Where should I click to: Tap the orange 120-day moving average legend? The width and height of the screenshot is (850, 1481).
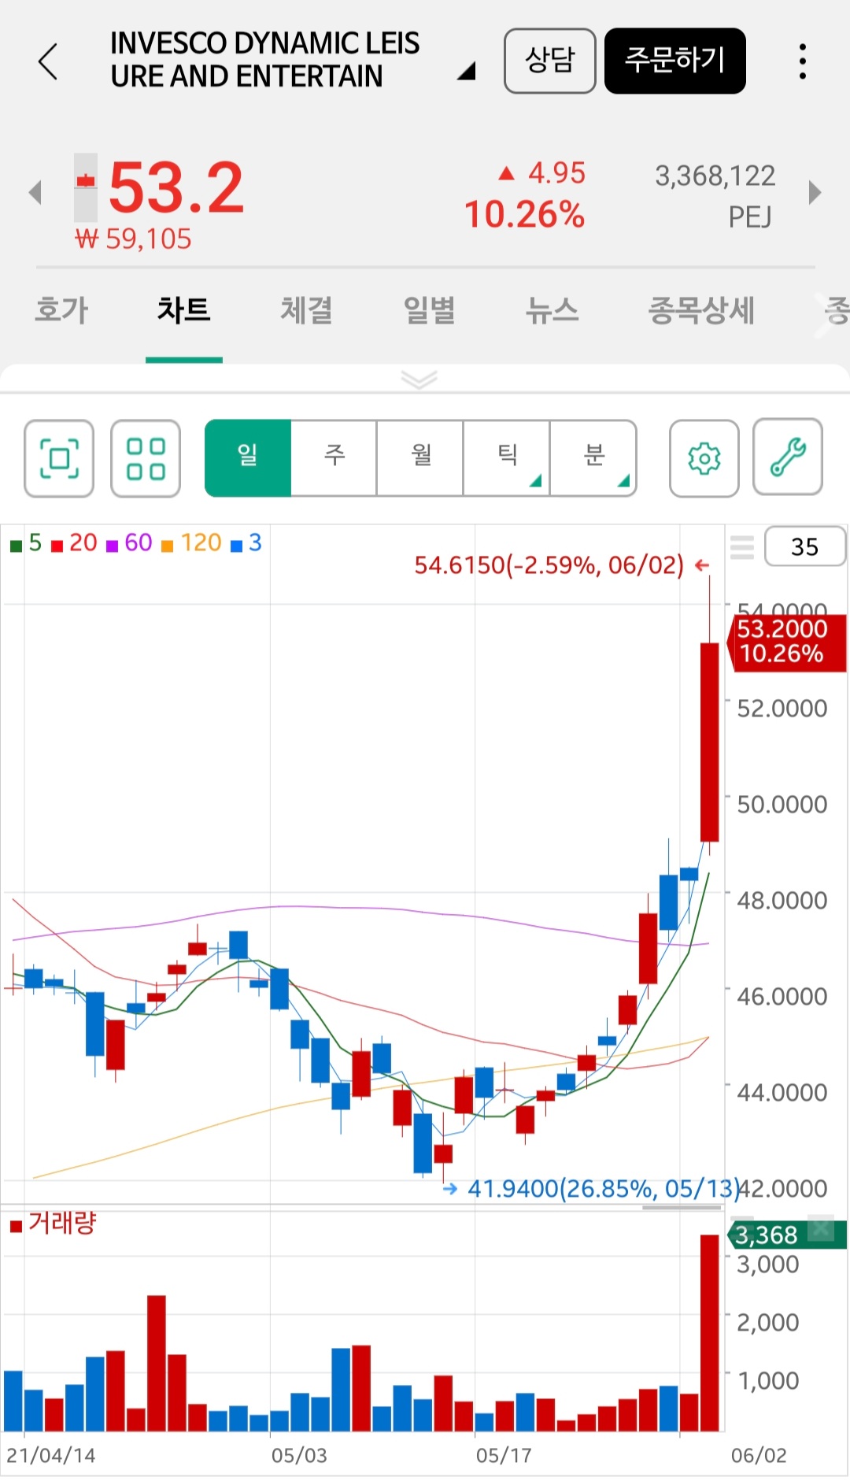pyautogui.click(x=191, y=543)
